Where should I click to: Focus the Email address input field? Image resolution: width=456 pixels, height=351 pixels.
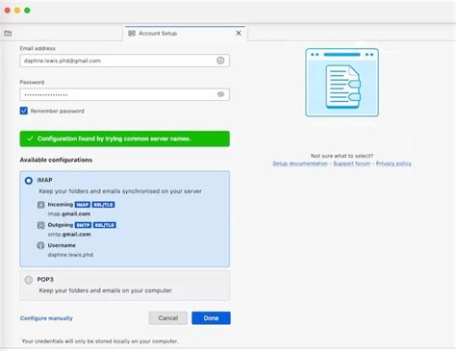(124, 61)
